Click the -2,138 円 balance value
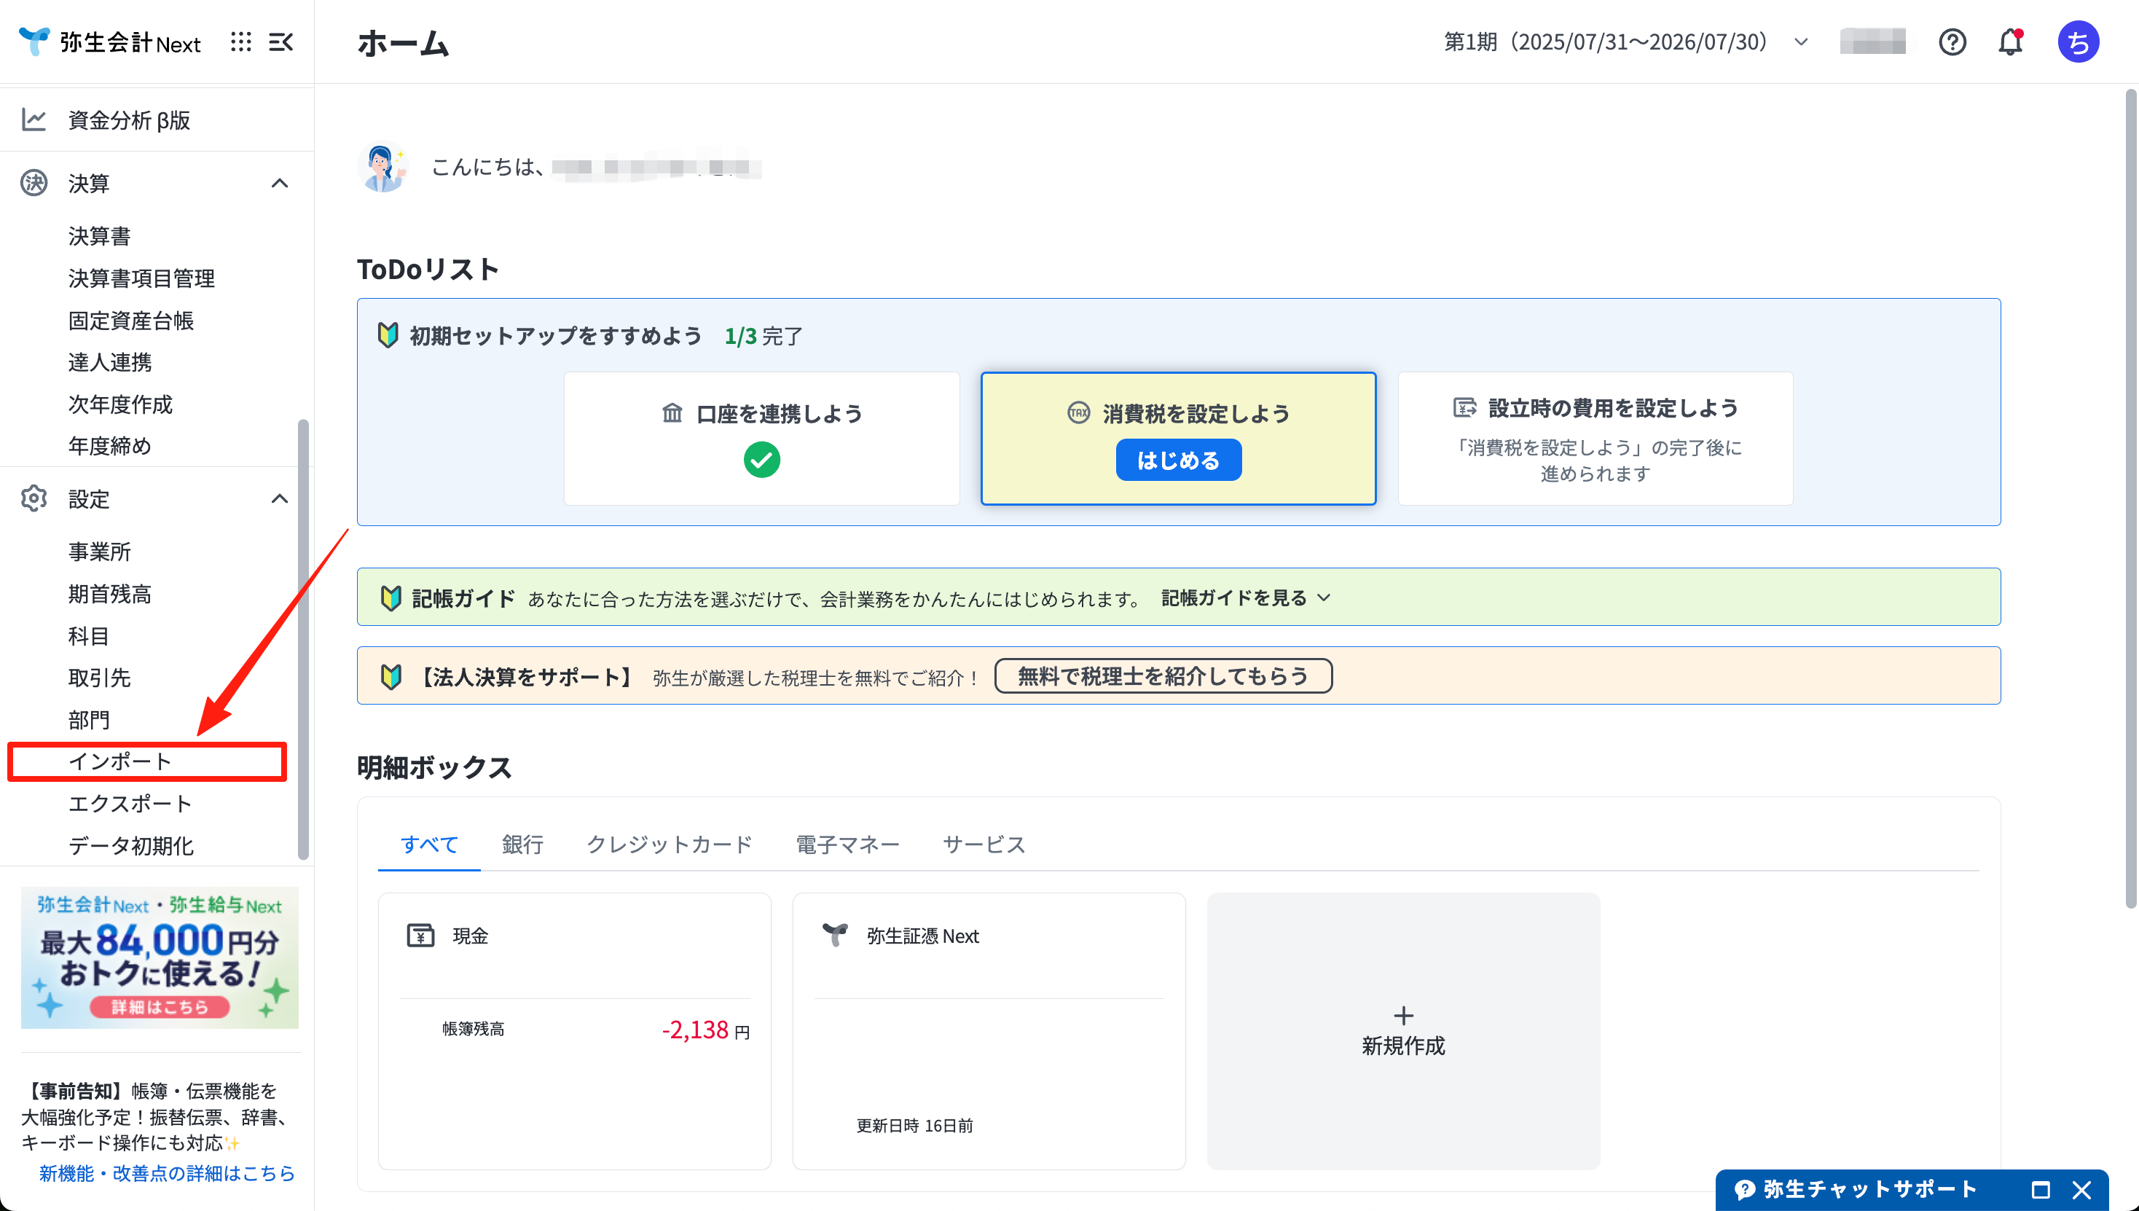The image size is (2139, 1211). pyautogui.click(x=706, y=1030)
